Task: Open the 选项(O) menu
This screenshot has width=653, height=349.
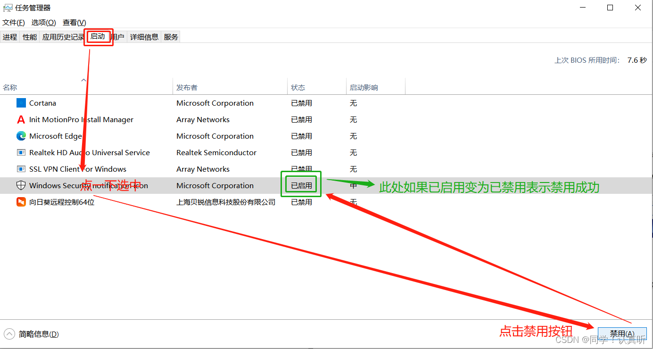Action: pos(44,22)
